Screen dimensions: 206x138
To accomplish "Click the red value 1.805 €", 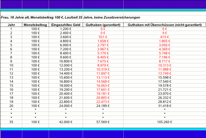I will 165,41.
